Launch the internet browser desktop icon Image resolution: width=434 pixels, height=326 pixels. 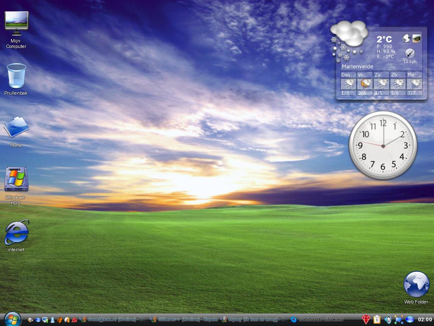pyautogui.click(x=17, y=232)
